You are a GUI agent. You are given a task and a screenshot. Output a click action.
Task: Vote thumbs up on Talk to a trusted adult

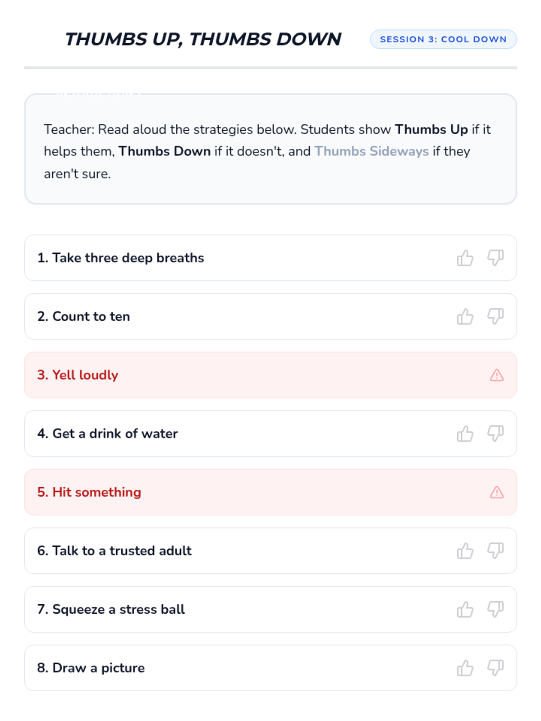[465, 551]
